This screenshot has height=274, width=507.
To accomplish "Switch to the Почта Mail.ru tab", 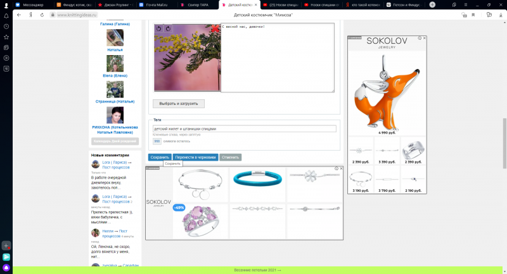I will 157,5.
